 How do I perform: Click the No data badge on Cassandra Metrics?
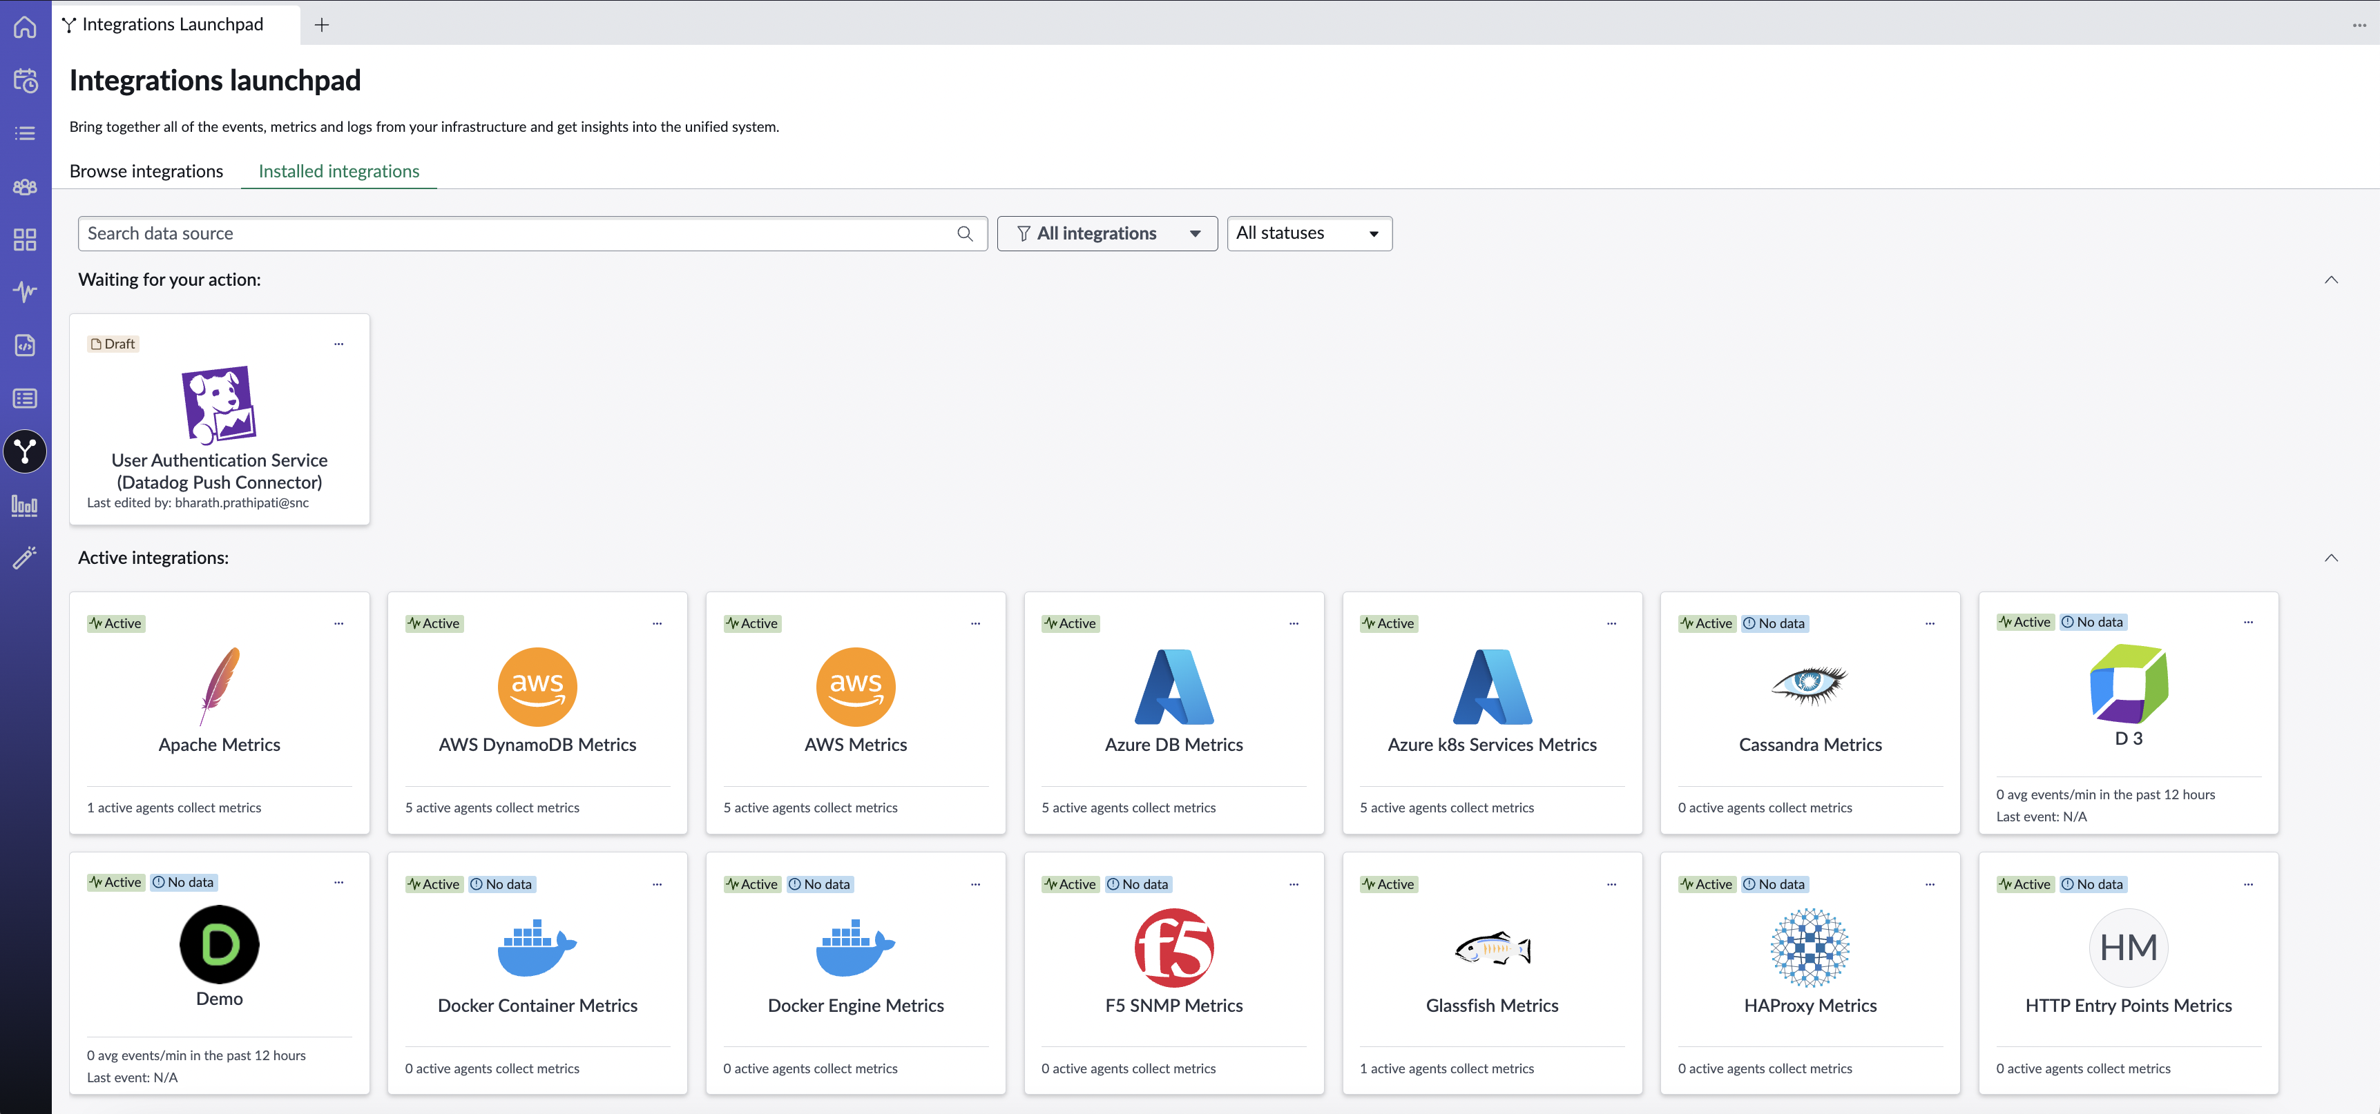tap(1774, 624)
